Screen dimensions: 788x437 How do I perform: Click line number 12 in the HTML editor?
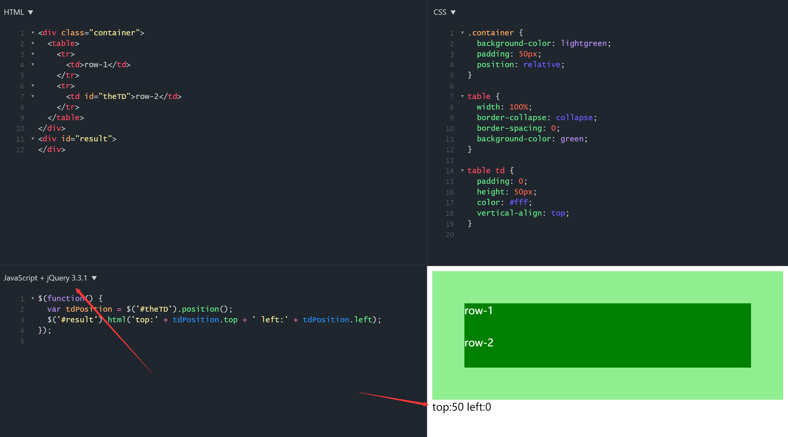coord(20,150)
